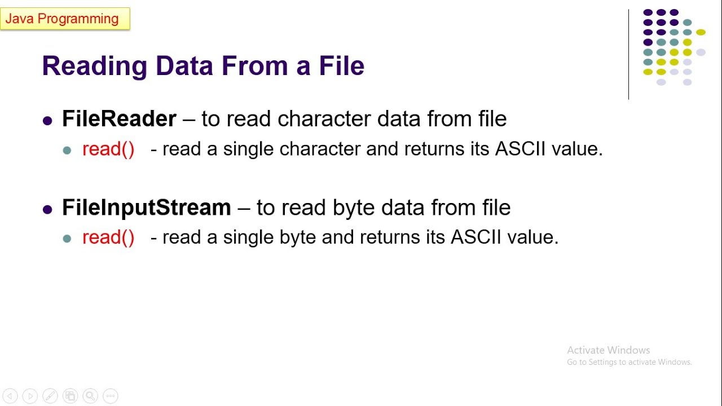Activate the zoom magnifier tool
The image size is (722, 406).
point(90,396)
